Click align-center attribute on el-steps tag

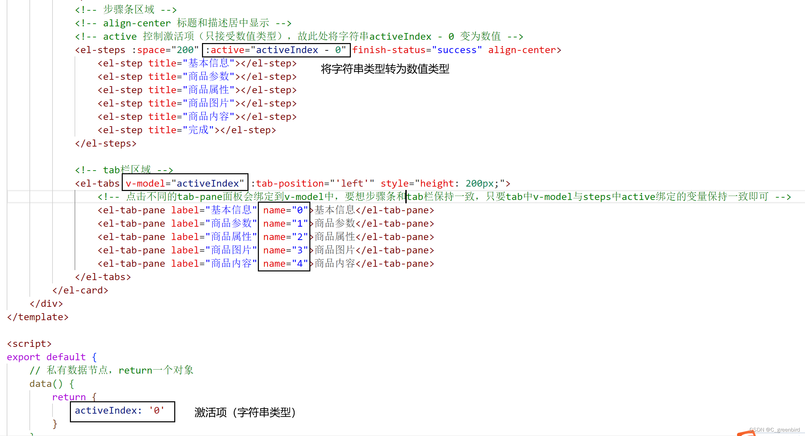[x=522, y=50]
